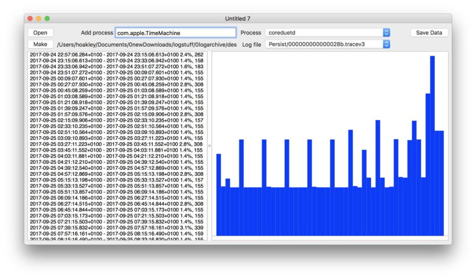Click the Save Data button

429,33
